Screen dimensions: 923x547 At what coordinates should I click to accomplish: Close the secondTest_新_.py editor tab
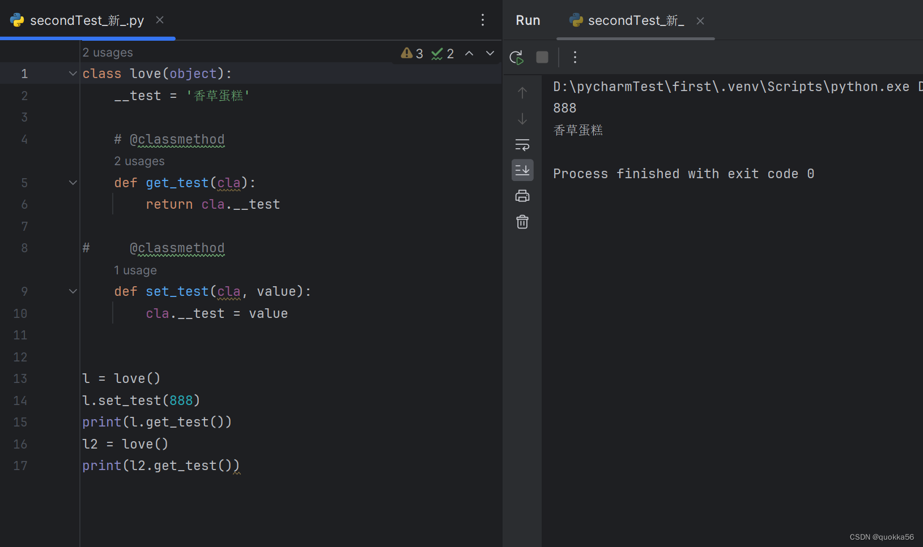click(x=160, y=20)
